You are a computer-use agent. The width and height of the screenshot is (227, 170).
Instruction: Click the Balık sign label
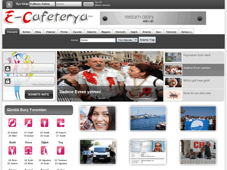12,142
